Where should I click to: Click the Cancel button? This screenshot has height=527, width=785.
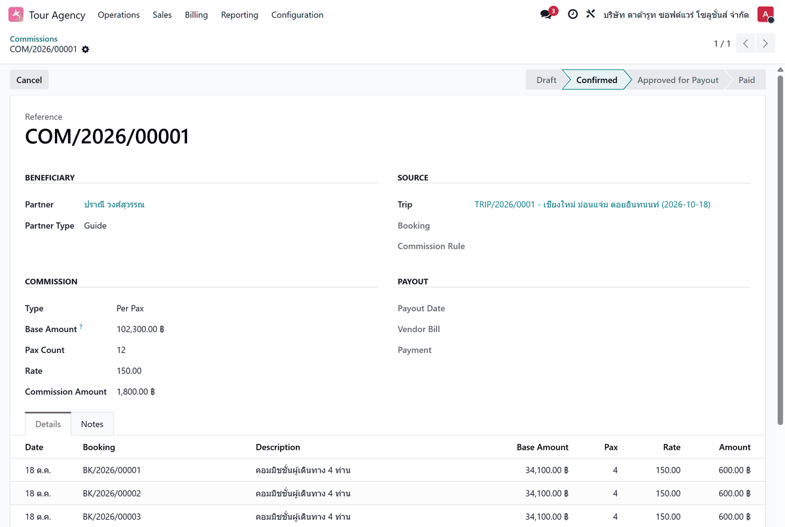(x=29, y=80)
